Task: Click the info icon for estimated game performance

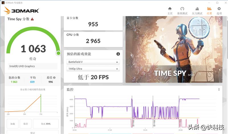Action: pos(118,54)
